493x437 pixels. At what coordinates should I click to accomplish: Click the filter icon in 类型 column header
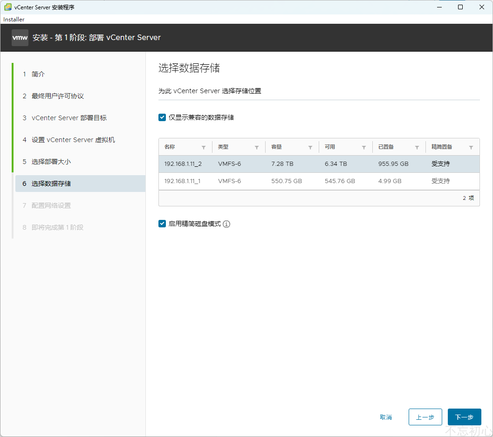257,147
